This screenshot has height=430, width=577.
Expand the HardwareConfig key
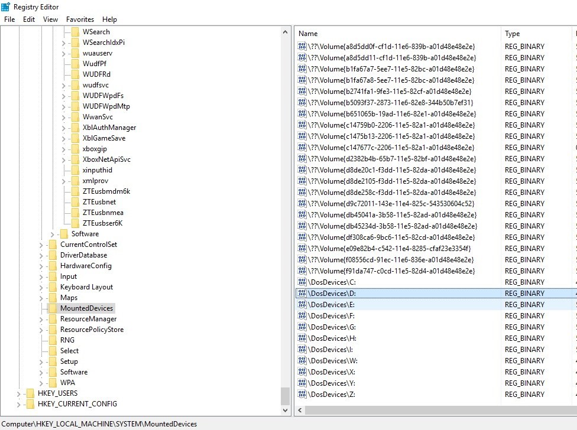(41, 266)
